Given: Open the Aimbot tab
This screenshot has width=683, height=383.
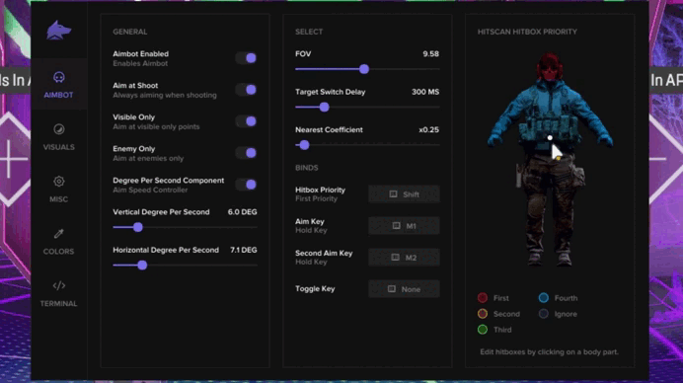Looking at the screenshot, I should (x=59, y=85).
